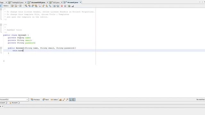This screenshot has width=205, height=115.
Task: Click the Account constructor signature line
Action: (x=42, y=48)
